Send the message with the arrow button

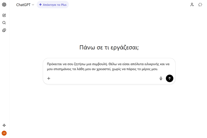pyautogui.click(x=169, y=78)
